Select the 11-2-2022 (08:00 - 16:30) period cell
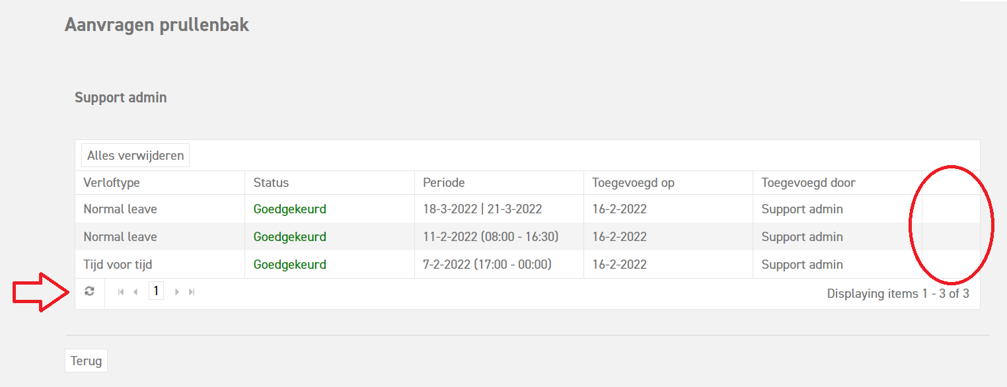The image size is (1007, 387). 491,237
